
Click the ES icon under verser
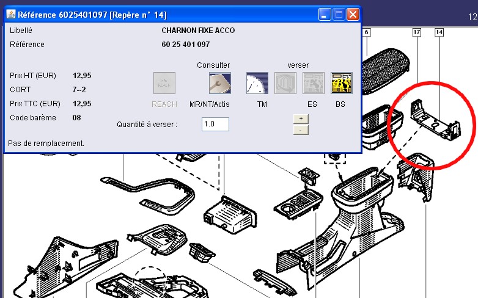click(x=314, y=83)
